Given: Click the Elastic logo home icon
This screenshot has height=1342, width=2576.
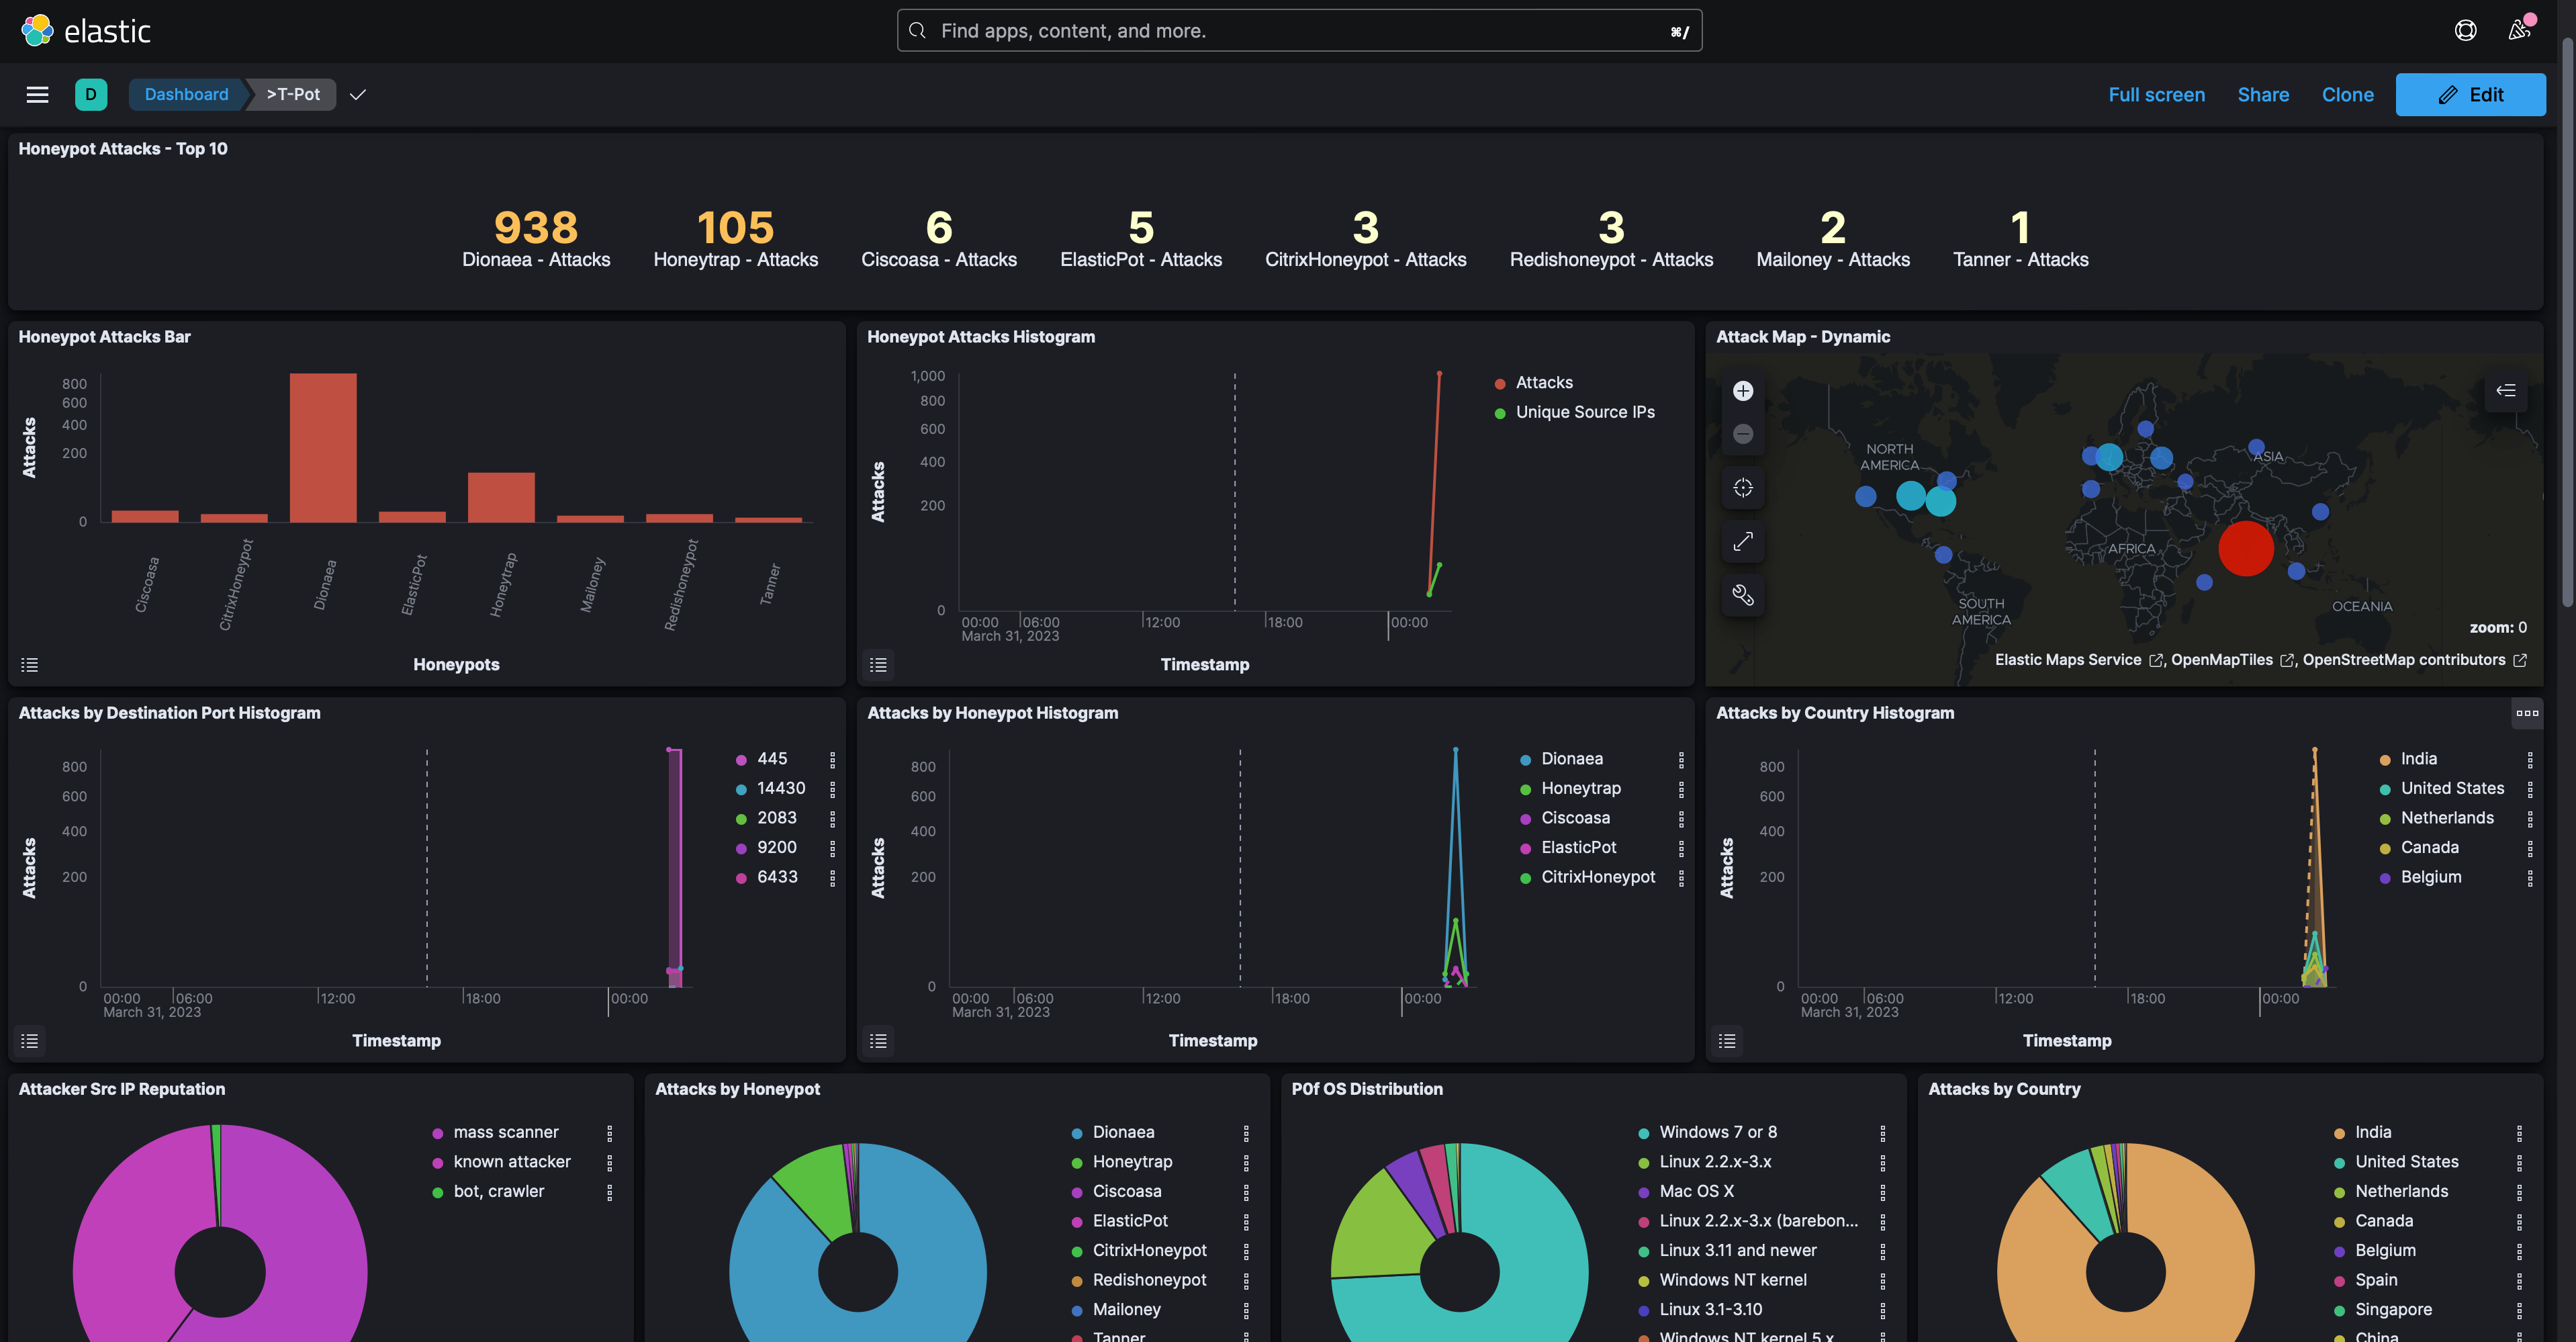Looking at the screenshot, I should point(37,30).
